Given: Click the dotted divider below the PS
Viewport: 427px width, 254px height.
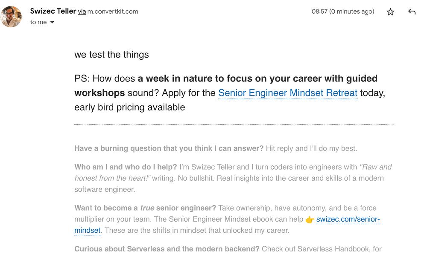Looking at the screenshot, I should [234, 124].
